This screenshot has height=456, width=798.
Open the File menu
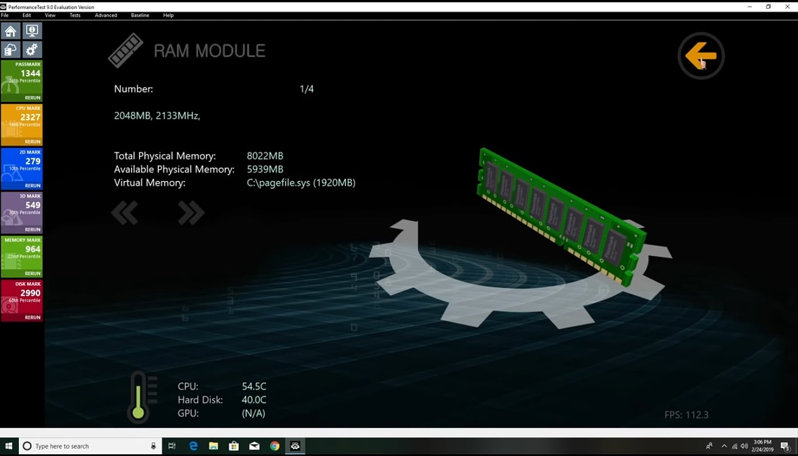[5, 15]
